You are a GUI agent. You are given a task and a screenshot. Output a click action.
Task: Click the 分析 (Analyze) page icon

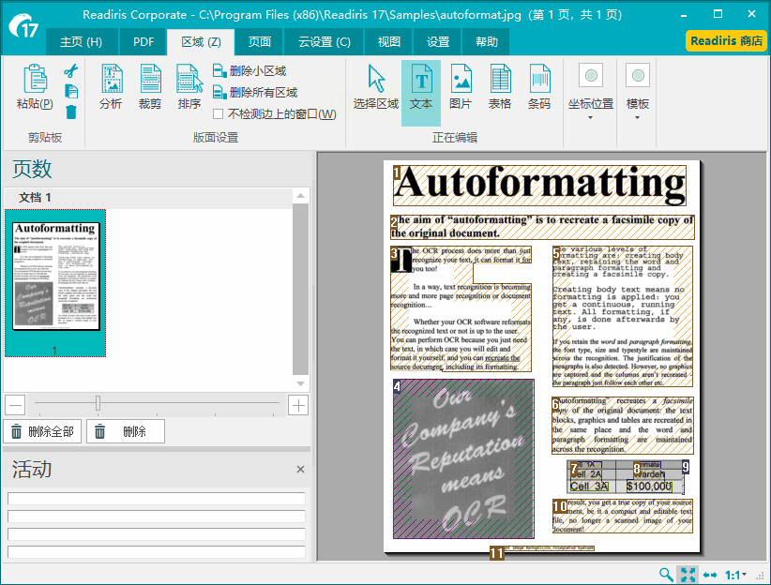click(111, 86)
